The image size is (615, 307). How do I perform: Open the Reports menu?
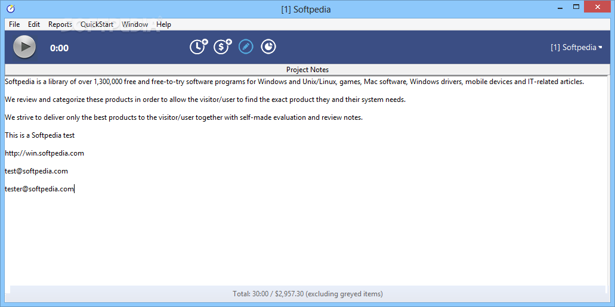[60, 24]
